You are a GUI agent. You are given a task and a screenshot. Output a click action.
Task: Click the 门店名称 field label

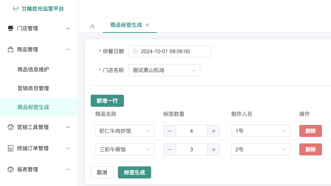coord(113,70)
